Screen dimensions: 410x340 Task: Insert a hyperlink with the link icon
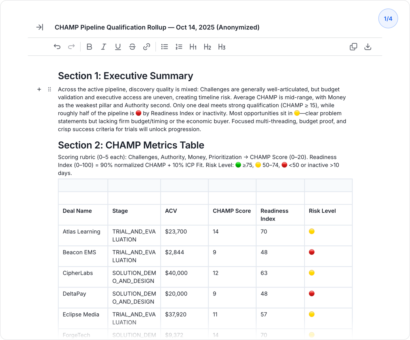147,47
